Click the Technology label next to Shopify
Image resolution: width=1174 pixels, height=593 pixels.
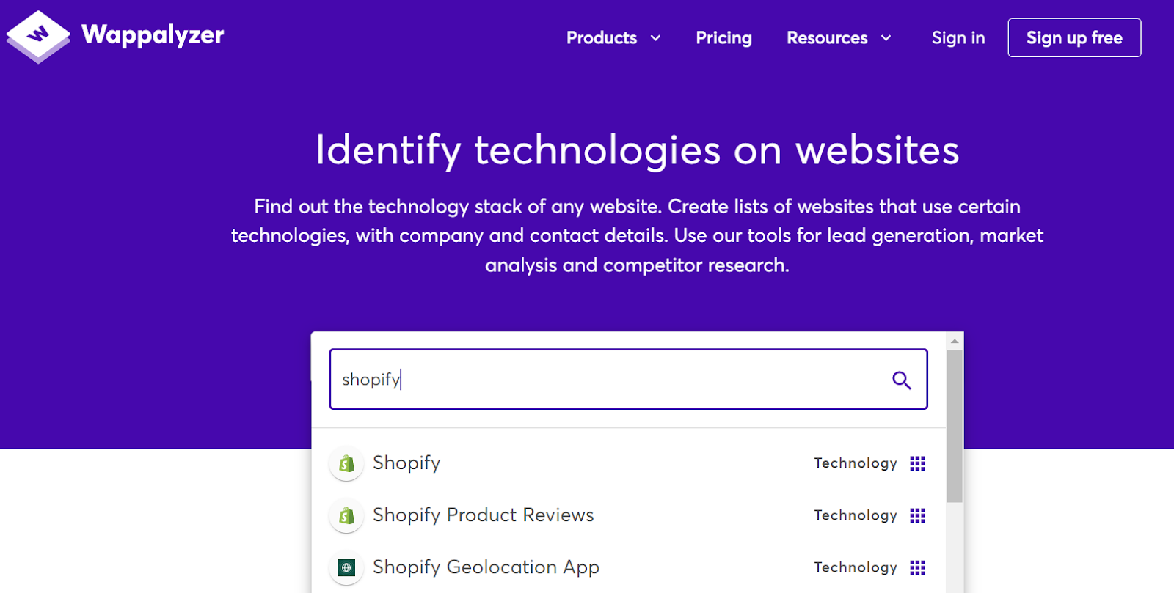[856, 463]
